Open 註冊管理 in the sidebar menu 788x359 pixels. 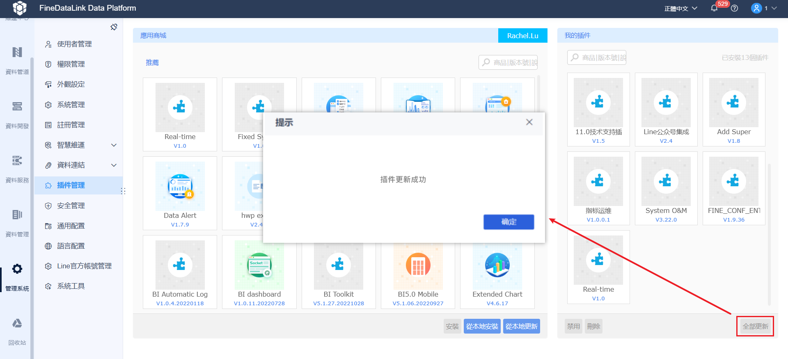click(x=78, y=125)
